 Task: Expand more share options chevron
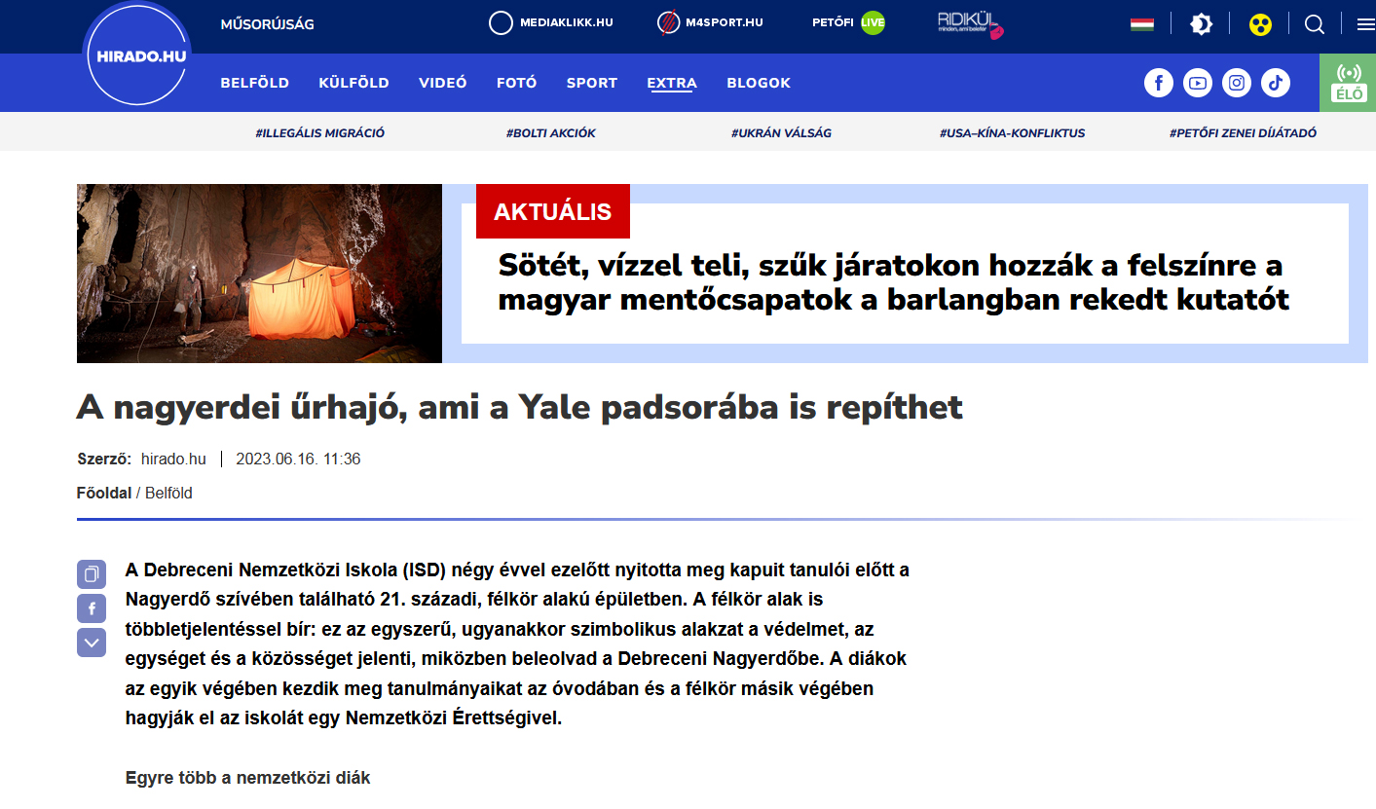(x=92, y=643)
